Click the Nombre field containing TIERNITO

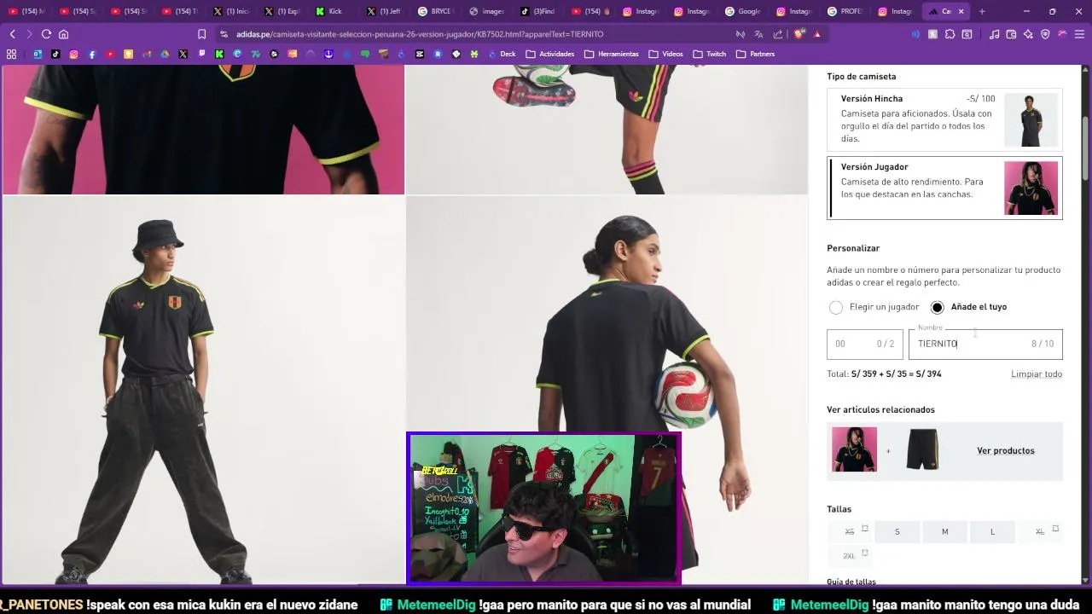point(985,344)
